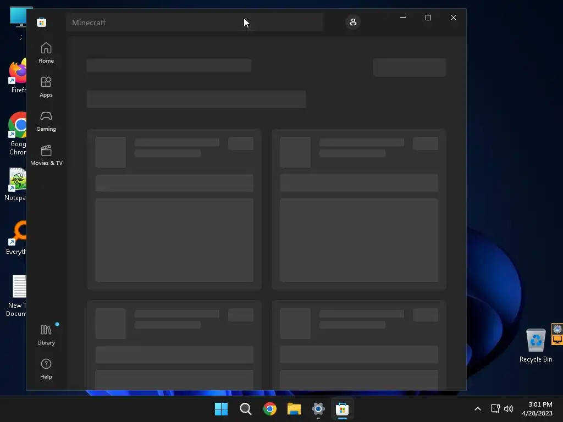Select the Google Chrome desktop shortcut
Image resolution: width=563 pixels, height=422 pixels.
pyautogui.click(x=17, y=134)
